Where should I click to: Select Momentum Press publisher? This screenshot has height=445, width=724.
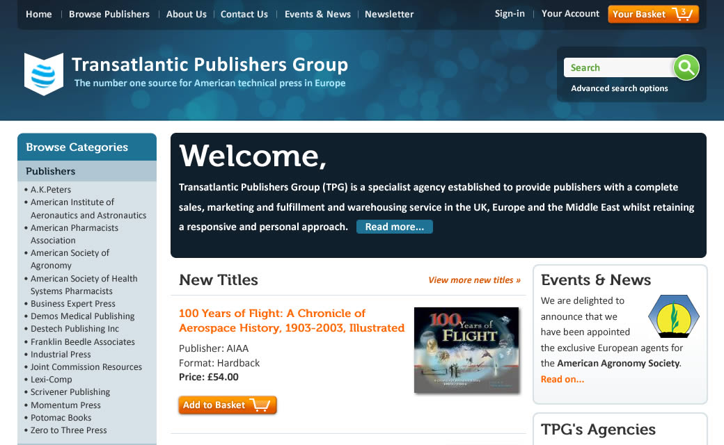(x=65, y=405)
